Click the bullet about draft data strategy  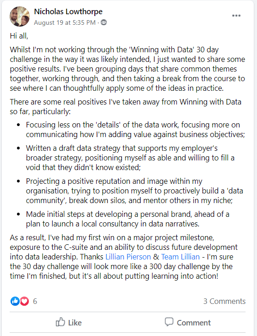click(x=130, y=158)
